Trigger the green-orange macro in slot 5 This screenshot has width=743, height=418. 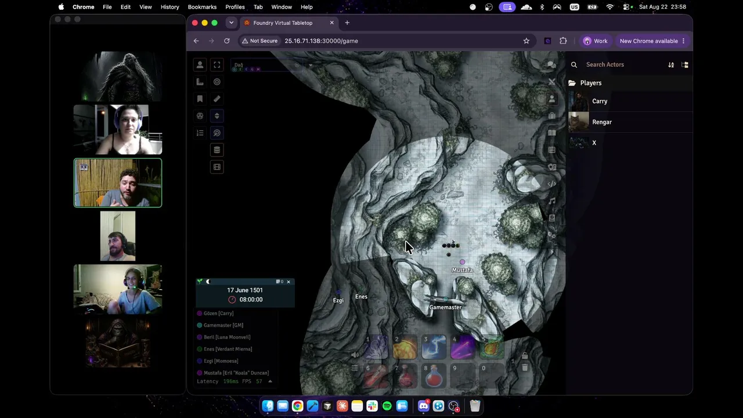coord(492,347)
